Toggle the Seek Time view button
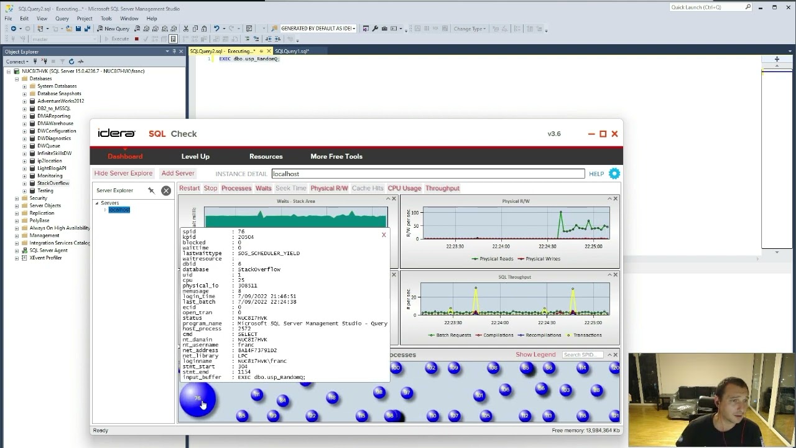This screenshot has height=448, width=796. click(x=291, y=188)
